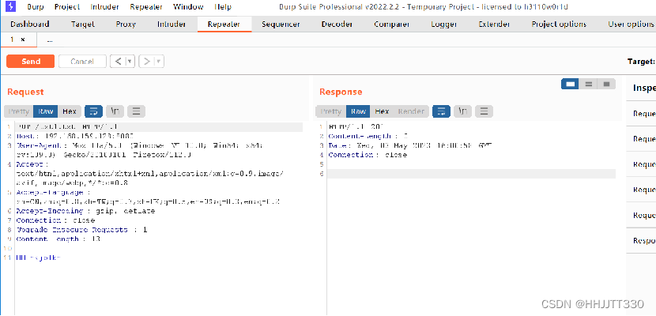This screenshot has width=656, height=316.
Task: Switch to the Proxy tab
Action: [x=126, y=24]
